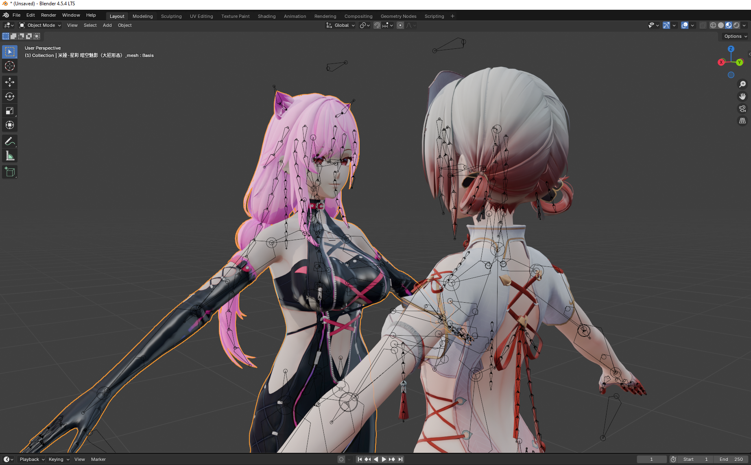The height and width of the screenshot is (465, 751).
Task: Open the 3D viewport editor type dropdown
Action: click(9, 25)
